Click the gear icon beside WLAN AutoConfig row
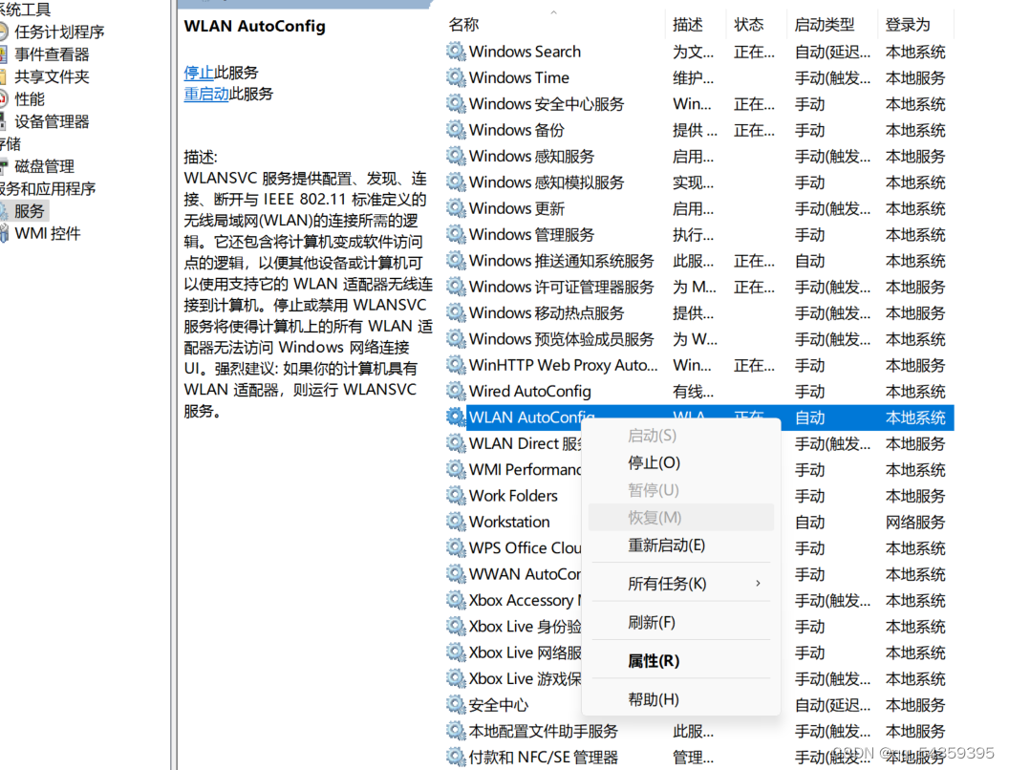The height and width of the screenshot is (770, 1009). point(456,417)
